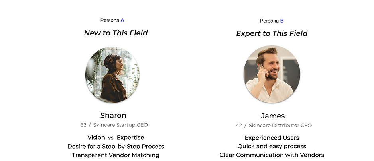Click the 'Vision vs Expertise' line
The height and width of the screenshot is (161, 374).
[116, 138]
